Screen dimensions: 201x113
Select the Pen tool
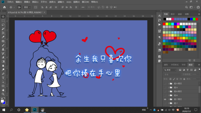tap(3, 74)
